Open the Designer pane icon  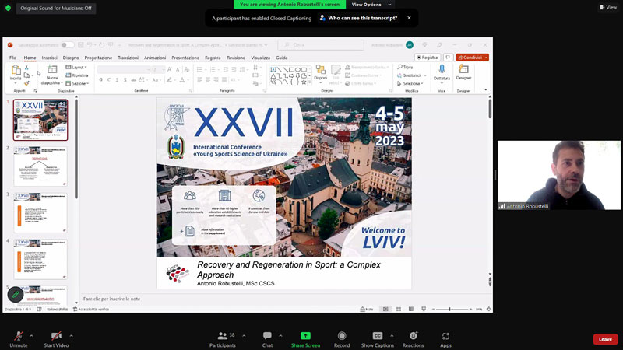coord(463,69)
